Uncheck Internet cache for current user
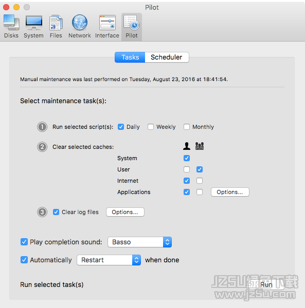The image size is (305, 308). coord(187,181)
